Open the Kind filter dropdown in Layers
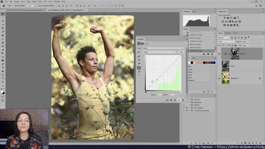The height and width of the screenshot is (149, 265). point(224,38)
